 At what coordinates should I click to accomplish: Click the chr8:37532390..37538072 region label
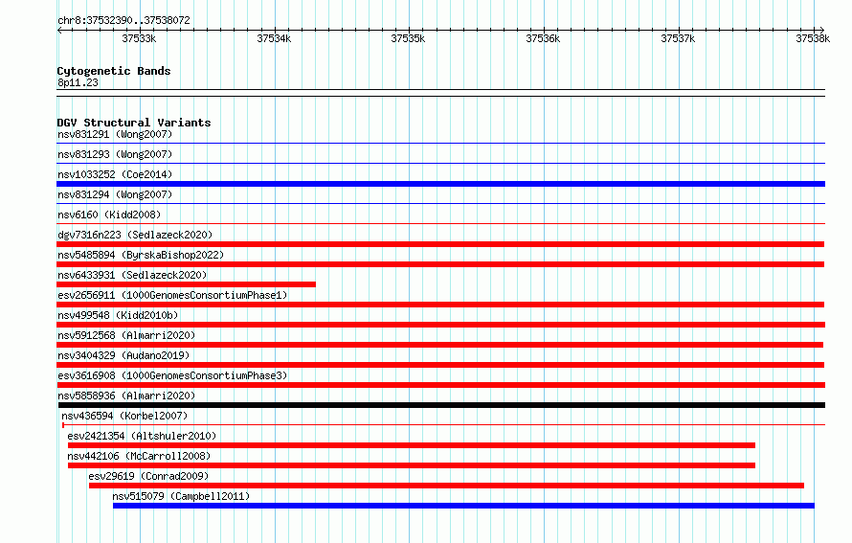(123, 20)
